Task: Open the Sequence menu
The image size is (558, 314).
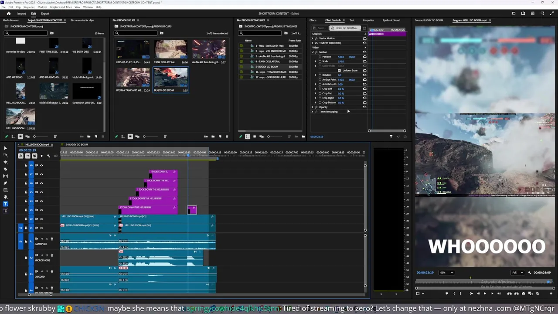Action: pos(29,7)
